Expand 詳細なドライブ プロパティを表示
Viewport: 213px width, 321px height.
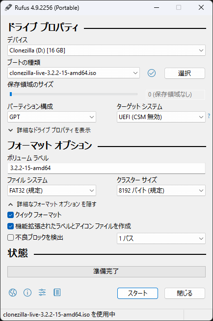point(50,130)
